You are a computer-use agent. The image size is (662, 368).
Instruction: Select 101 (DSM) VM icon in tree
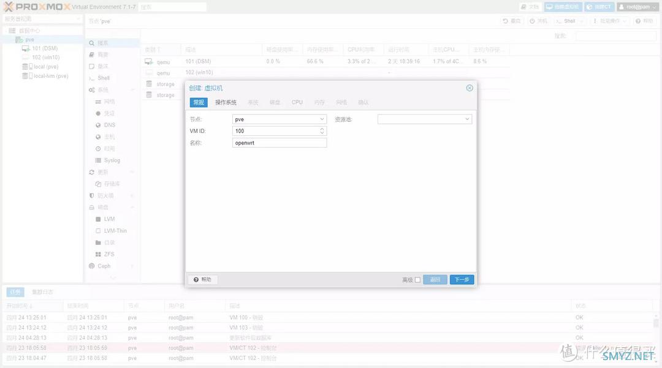click(x=25, y=48)
